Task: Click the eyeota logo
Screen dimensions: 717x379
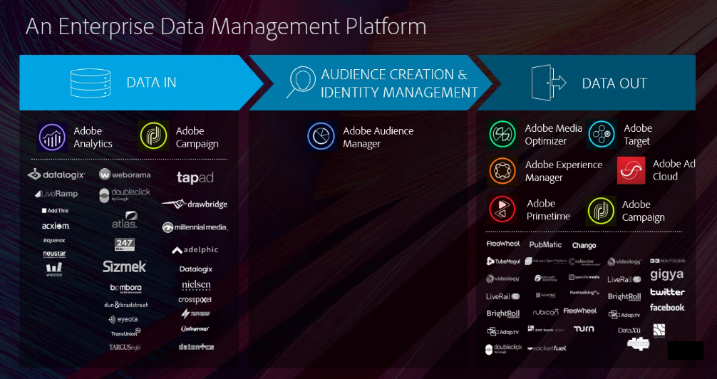Action: pyautogui.click(x=123, y=319)
